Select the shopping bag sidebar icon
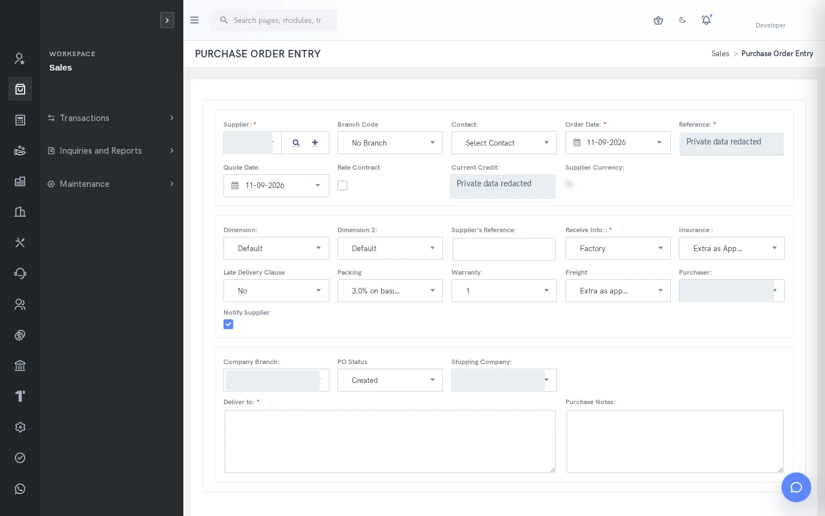 pos(20,89)
